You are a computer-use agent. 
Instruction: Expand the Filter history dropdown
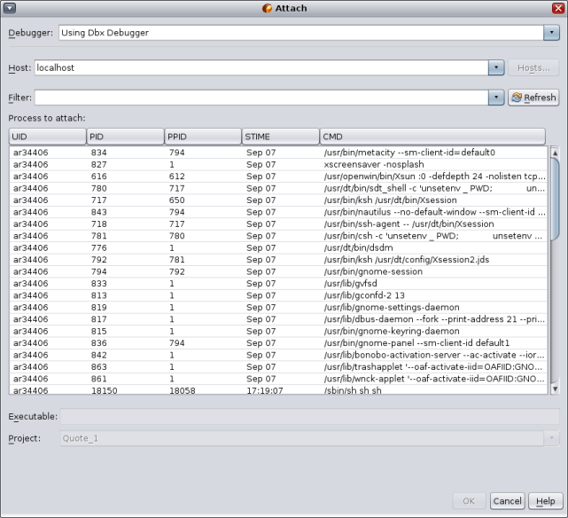click(x=496, y=98)
